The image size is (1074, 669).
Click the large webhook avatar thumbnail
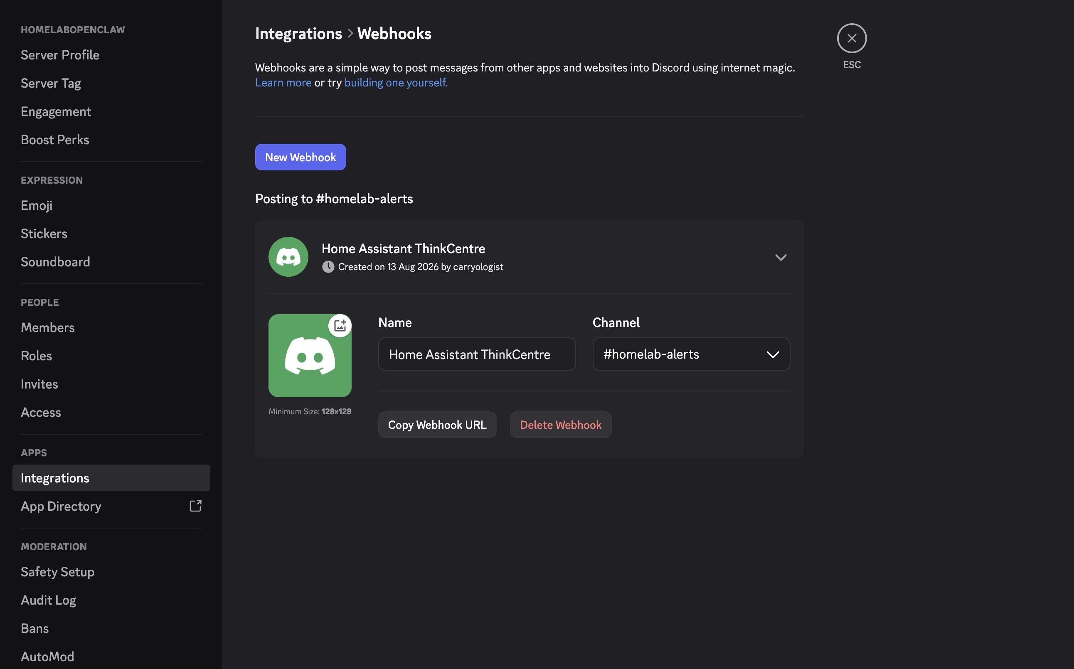pyautogui.click(x=310, y=356)
